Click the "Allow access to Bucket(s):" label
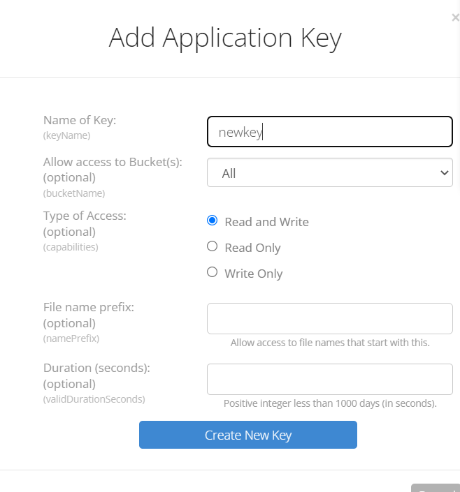 [x=113, y=162]
